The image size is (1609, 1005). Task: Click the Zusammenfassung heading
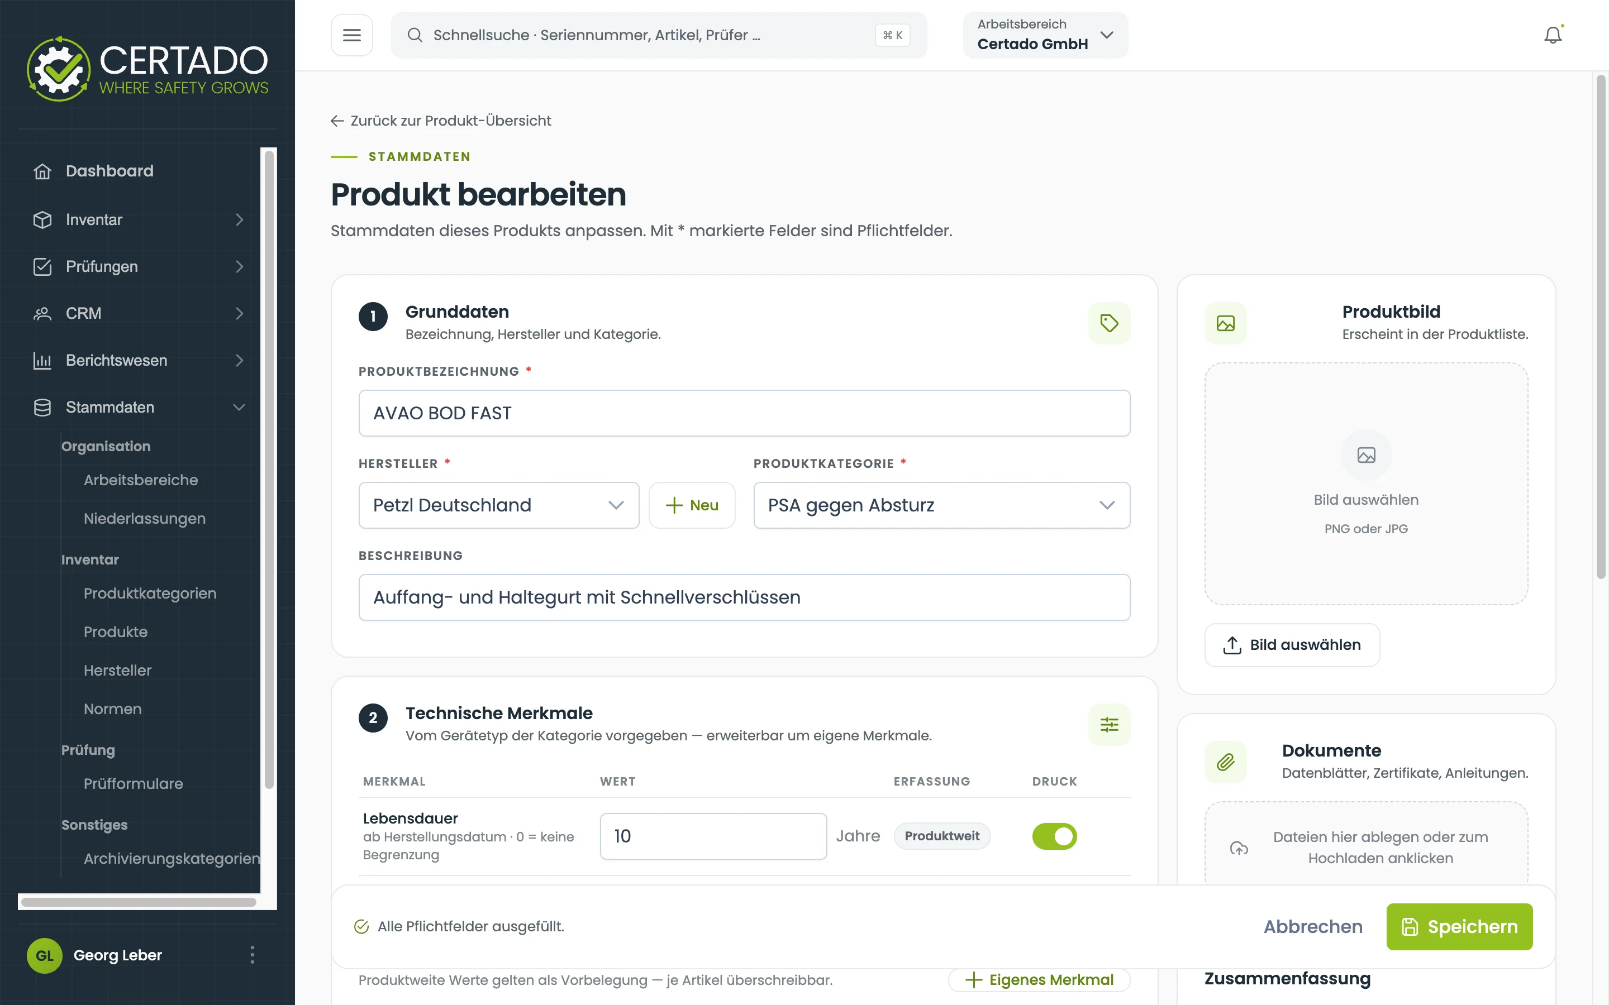(x=1287, y=978)
